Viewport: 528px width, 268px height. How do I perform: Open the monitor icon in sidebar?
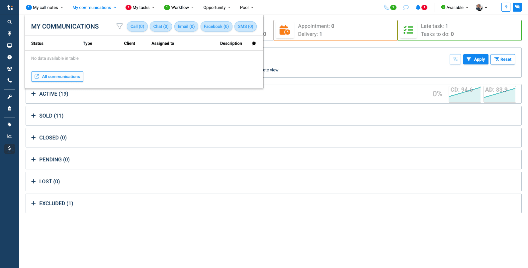pyautogui.click(x=10, y=45)
